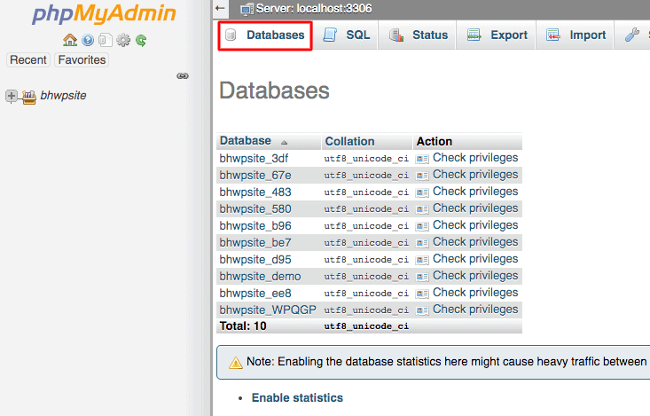The height and width of the screenshot is (416, 650).
Task: Click the phpMyAdmin logo
Action: click(x=104, y=13)
